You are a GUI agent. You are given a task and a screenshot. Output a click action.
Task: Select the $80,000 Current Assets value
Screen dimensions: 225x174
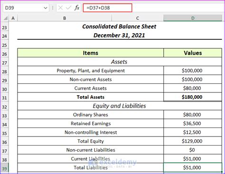pos(193,88)
